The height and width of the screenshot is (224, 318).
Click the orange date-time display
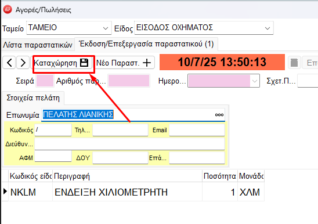coord(222,62)
